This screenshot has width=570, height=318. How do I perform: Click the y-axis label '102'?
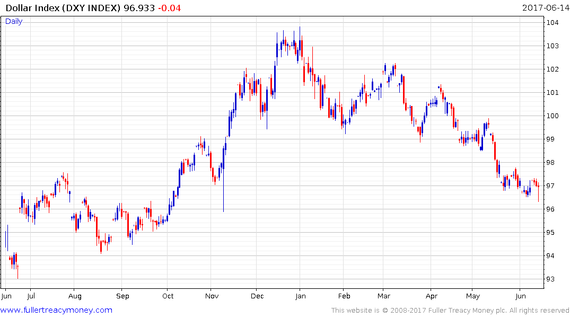553,69
